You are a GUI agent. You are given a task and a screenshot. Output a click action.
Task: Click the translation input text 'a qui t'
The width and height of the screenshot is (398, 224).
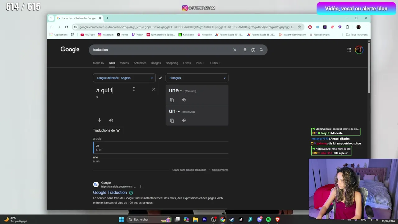[x=104, y=90]
